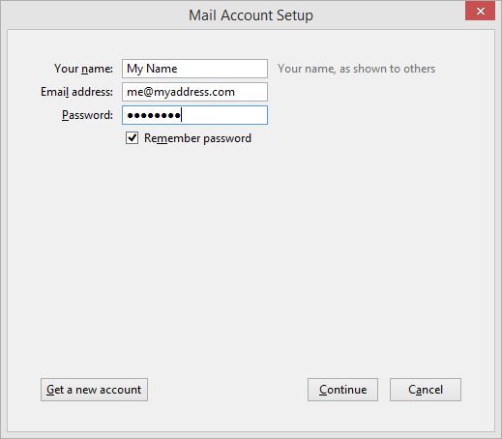The image size is (502, 439).
Task: Click the hint "Your name, as shown to others"
Action: click(357, 69)
